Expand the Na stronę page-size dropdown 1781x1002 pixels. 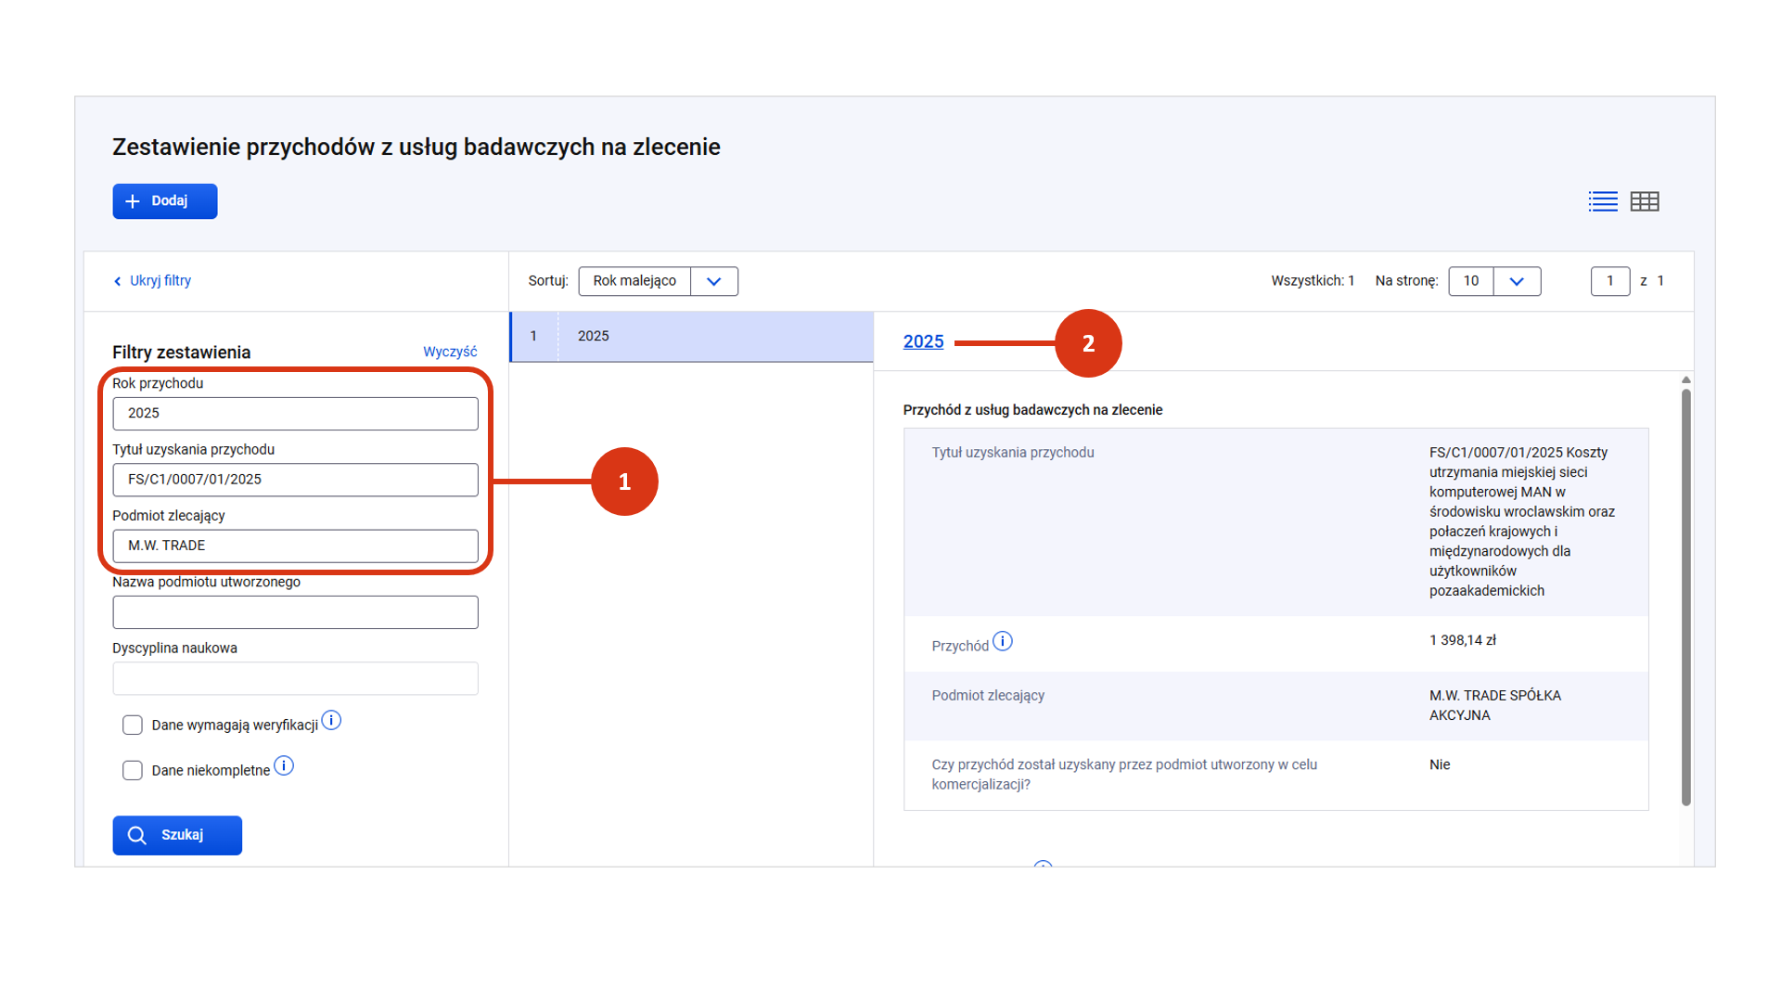(x=1517, y=281)
